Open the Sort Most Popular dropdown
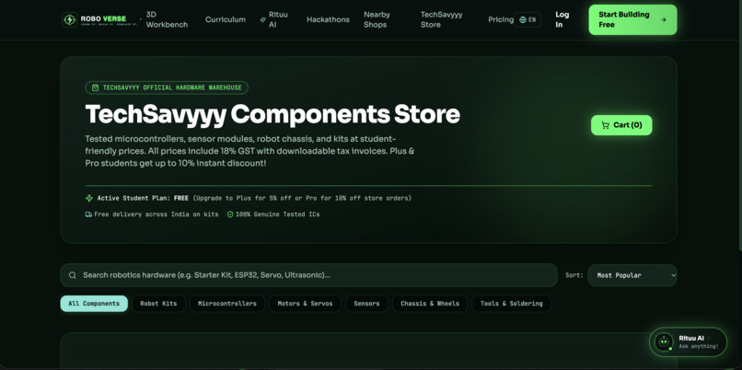The image size is (742, 370). coord(632,275)
